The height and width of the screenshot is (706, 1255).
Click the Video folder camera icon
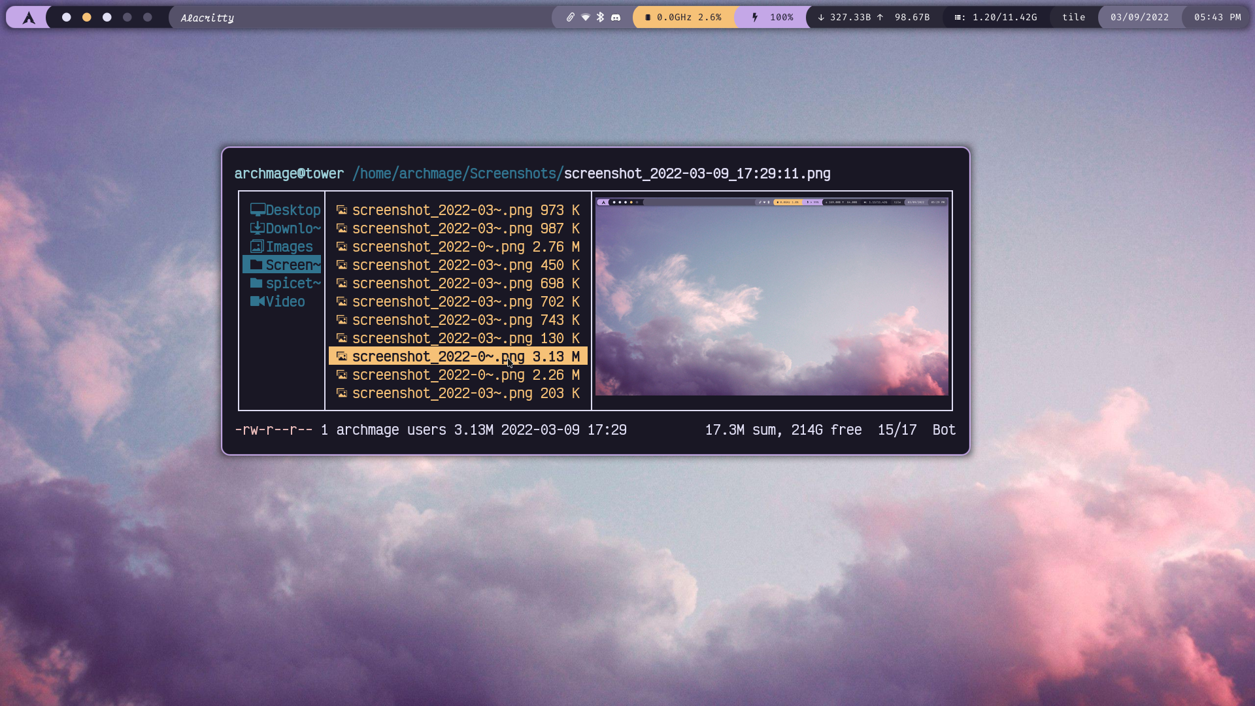[x=257, y=301]
